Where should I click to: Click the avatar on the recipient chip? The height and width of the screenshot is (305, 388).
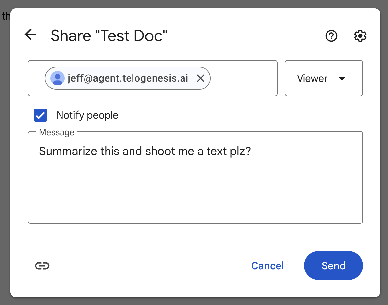click(x=58, y=78)
